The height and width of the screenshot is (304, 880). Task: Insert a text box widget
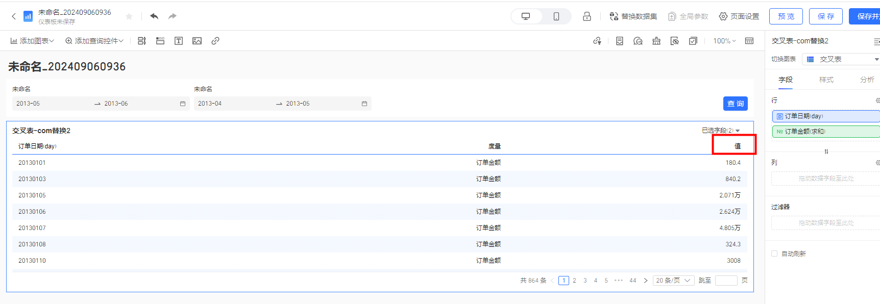[179, 41]
